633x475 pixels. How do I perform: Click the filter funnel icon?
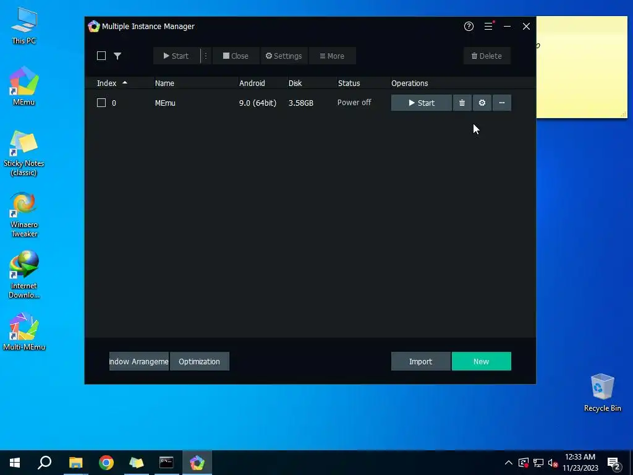click(x=117, y=56)
